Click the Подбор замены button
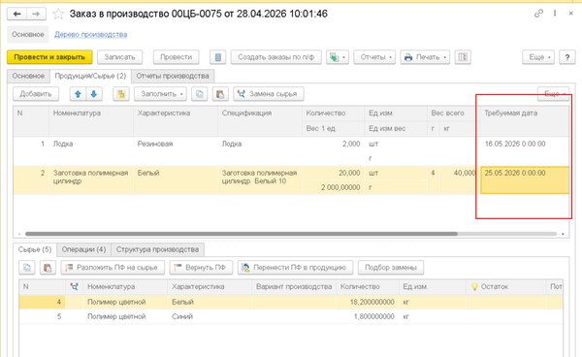Image resolution: width=582 pixels, height=357 pixels. [x=391, y=267]
